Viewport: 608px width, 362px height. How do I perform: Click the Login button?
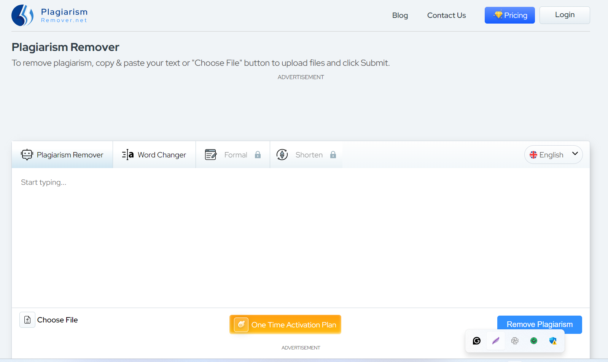(x=565, y=15)
